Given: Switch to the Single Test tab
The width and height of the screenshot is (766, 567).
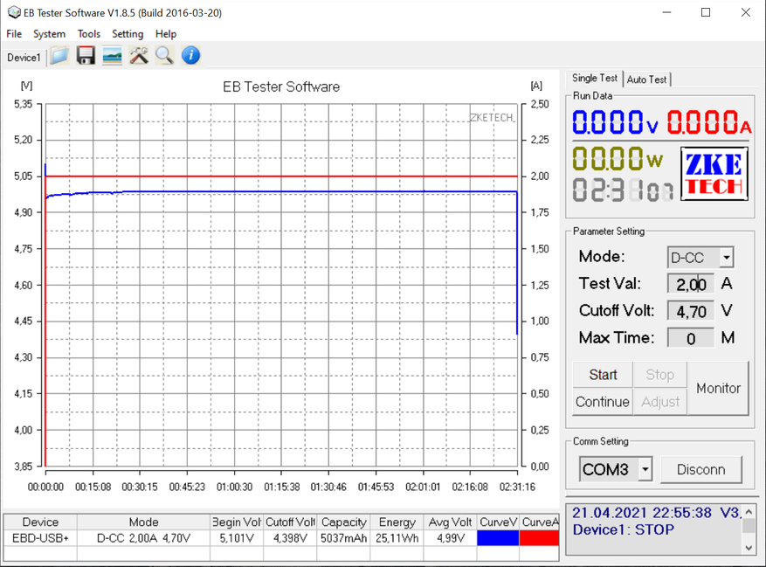Looking at the screenshot, I should tap(595, 79).
